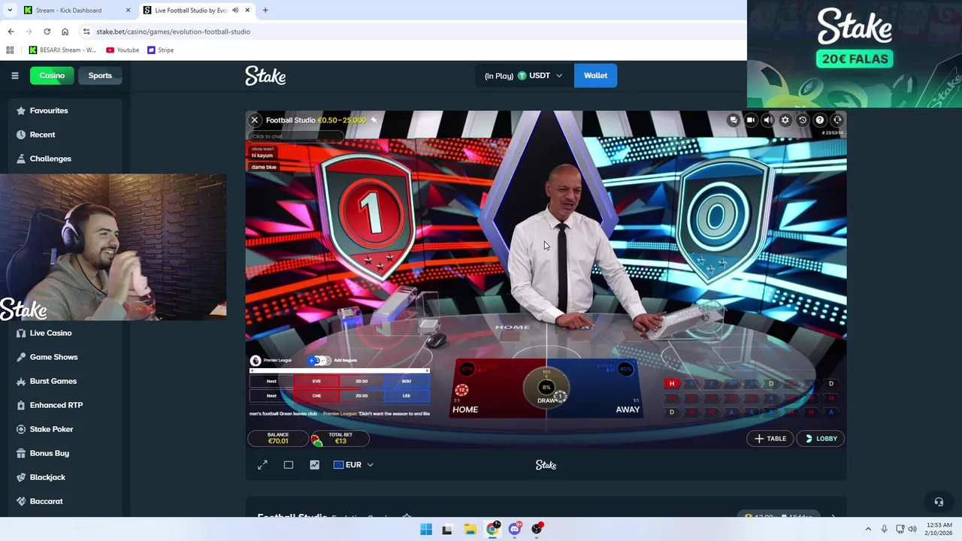Open the game settings gear
Screen dimensions: 962x541
click(x=785, y=120)
